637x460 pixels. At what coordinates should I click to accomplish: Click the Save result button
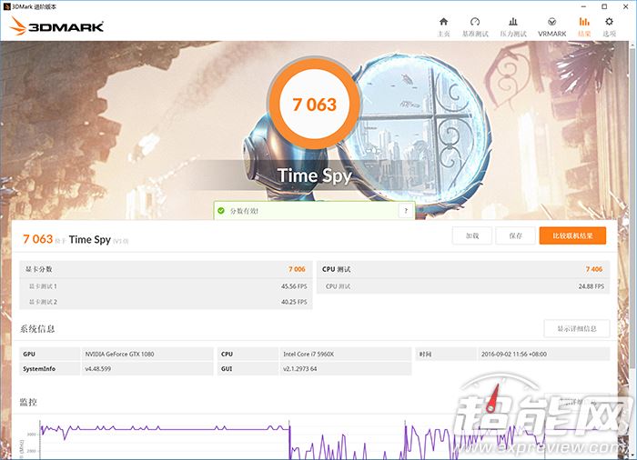515,235
